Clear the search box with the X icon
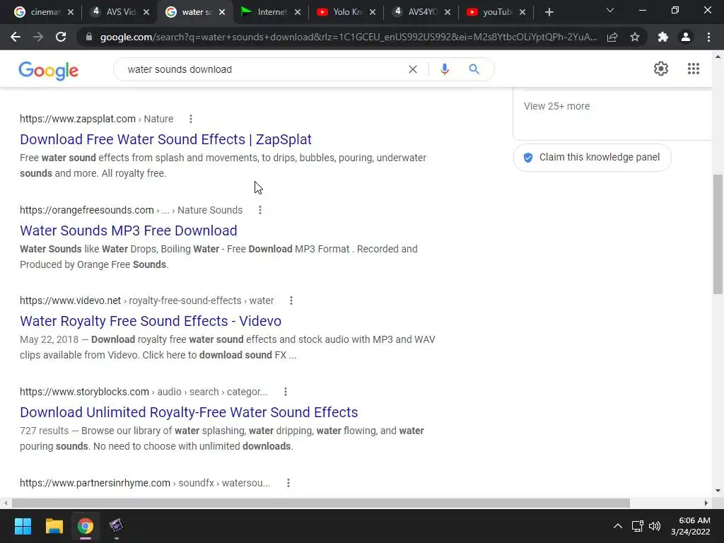The width and height of the screenshot is (724, 543). [413, 69]
